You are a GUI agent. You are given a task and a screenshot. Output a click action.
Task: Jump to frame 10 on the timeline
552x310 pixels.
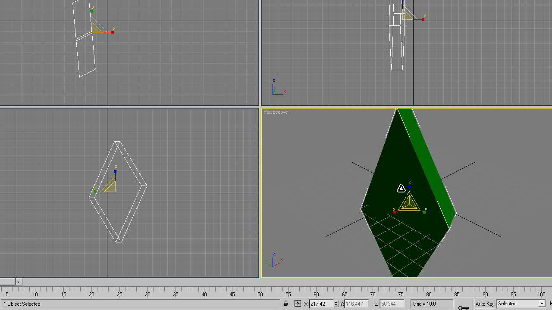tap(35, 294)
